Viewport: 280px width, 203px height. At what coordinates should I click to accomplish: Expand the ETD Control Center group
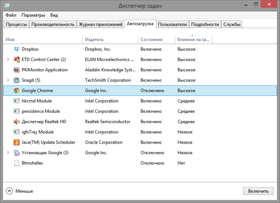(8, 59)
